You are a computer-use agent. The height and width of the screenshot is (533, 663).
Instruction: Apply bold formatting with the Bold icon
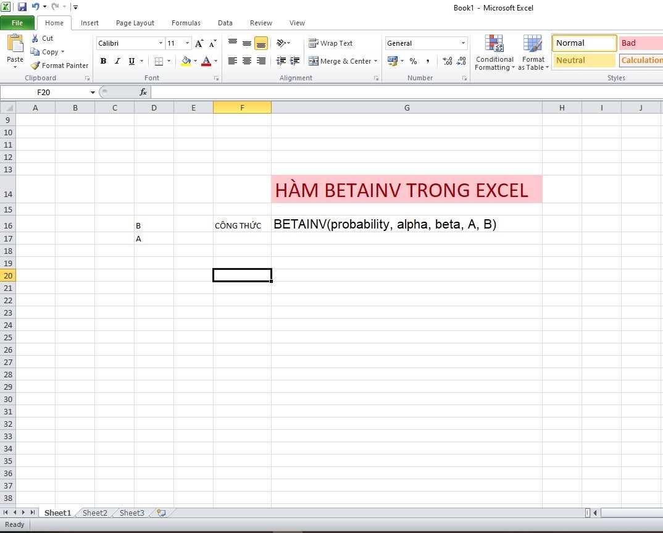click(x=103, y=61)
